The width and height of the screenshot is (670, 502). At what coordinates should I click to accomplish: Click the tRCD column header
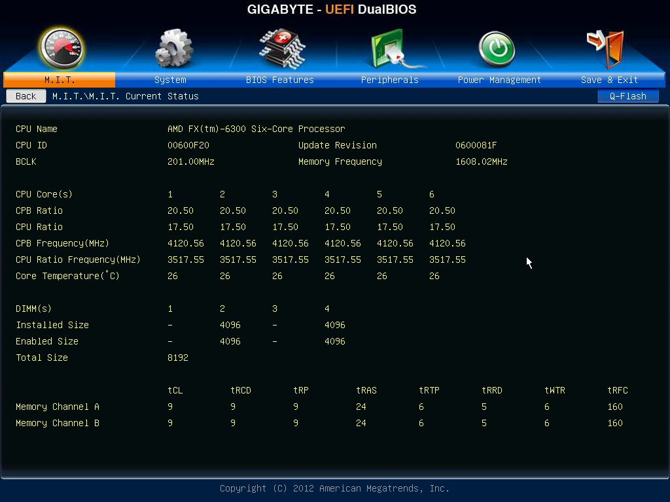pyautogui.click(x=241, y=391)
